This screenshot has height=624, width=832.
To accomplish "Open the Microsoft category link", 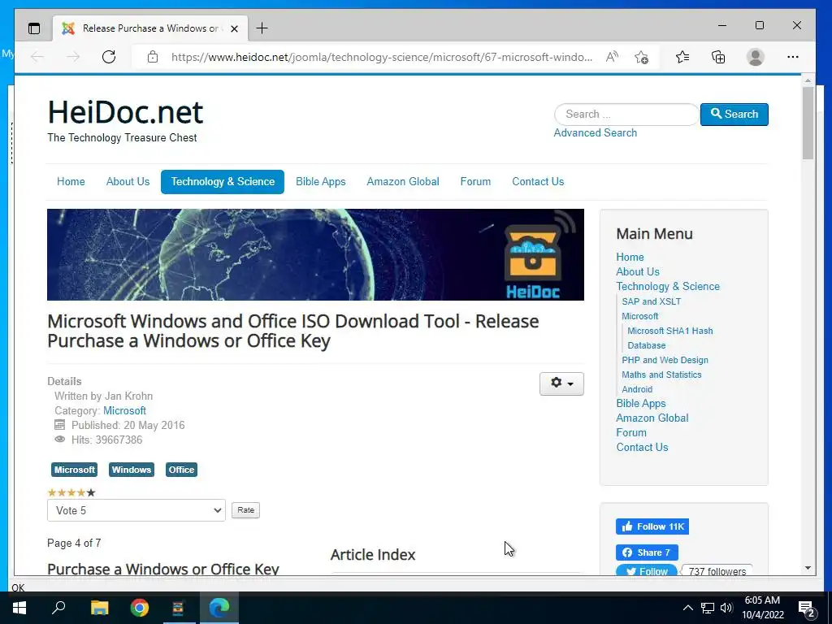I will 124,410.
